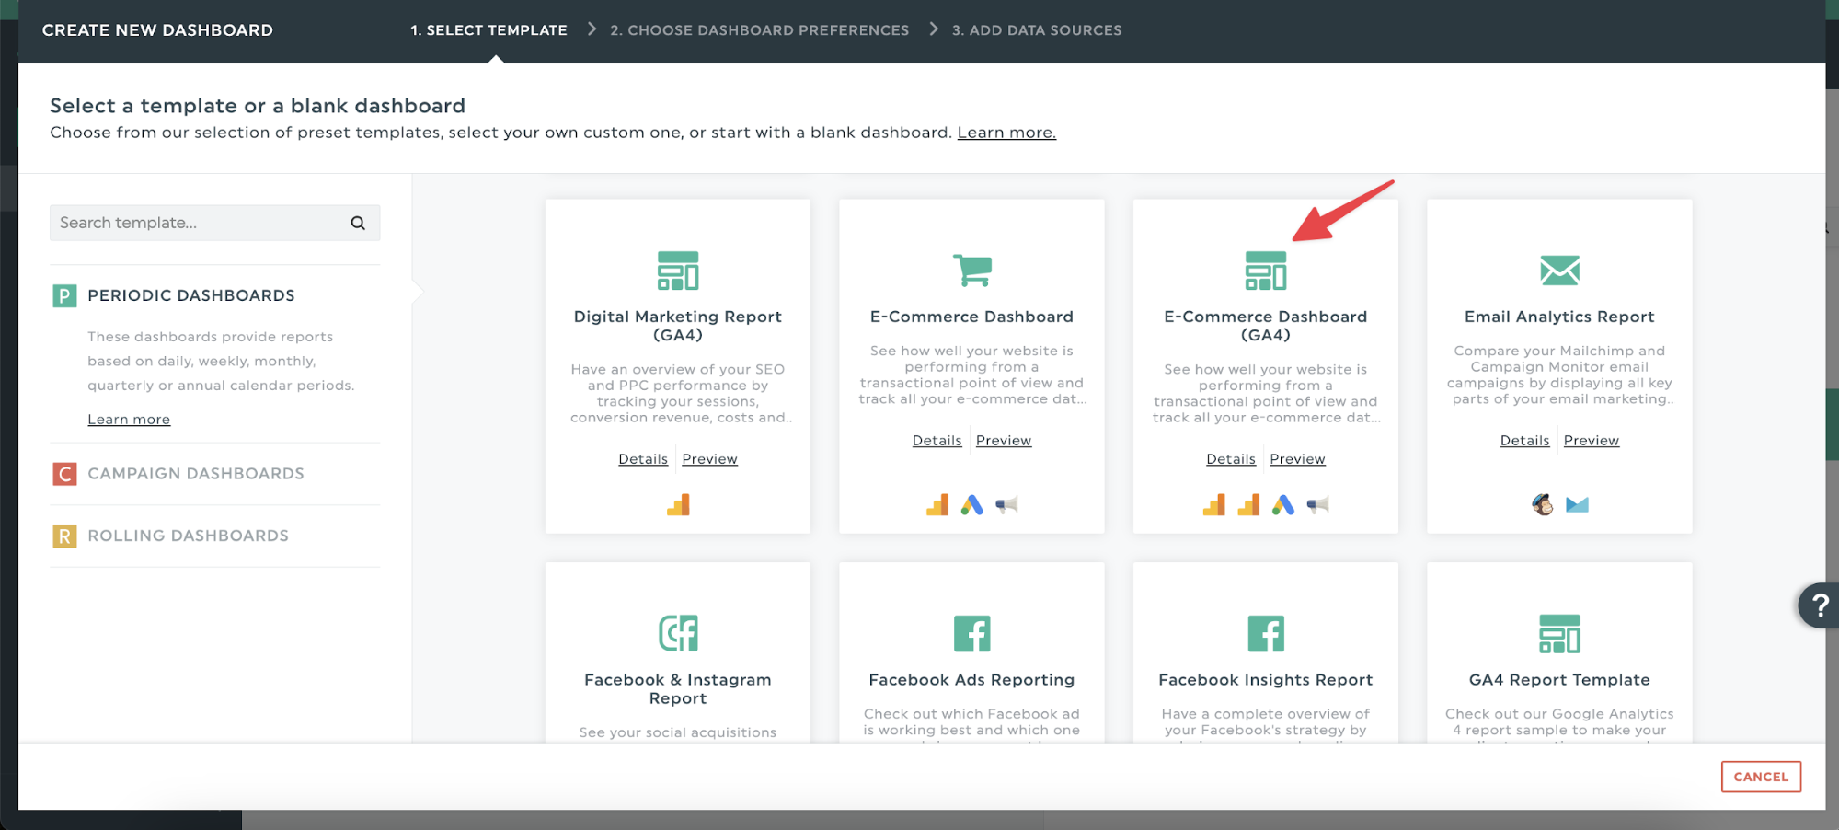The height and width of the screenshot is (830, 1839).
Task: Click megaphone icon under E-Commerce Dashboard
Action: 1006,504
